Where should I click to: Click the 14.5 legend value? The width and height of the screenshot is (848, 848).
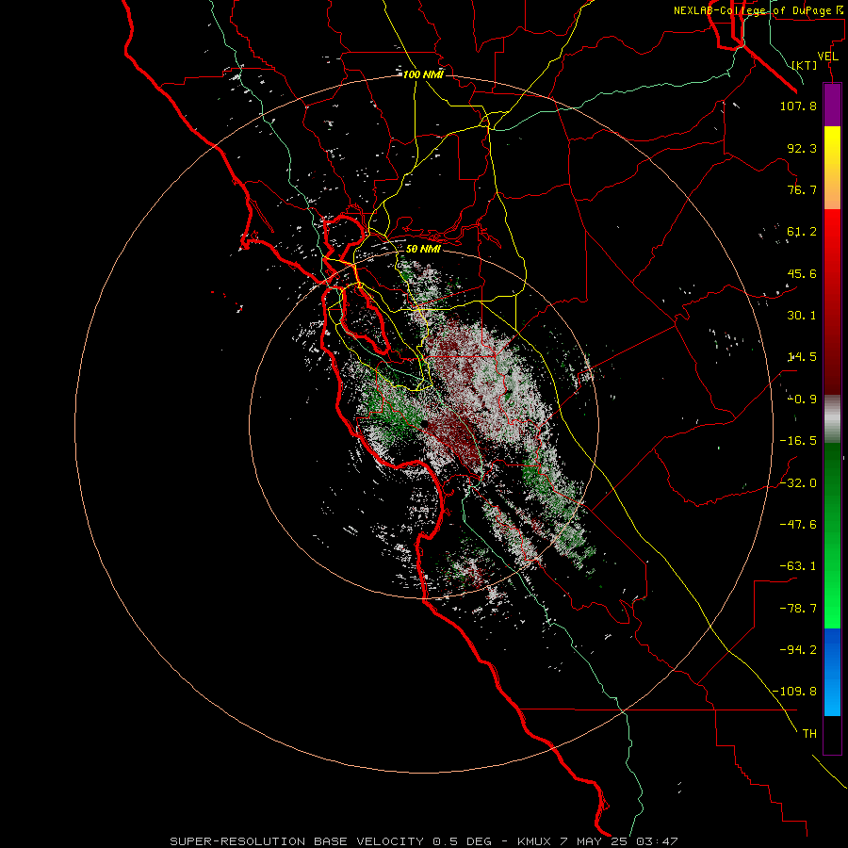[802, 357]
